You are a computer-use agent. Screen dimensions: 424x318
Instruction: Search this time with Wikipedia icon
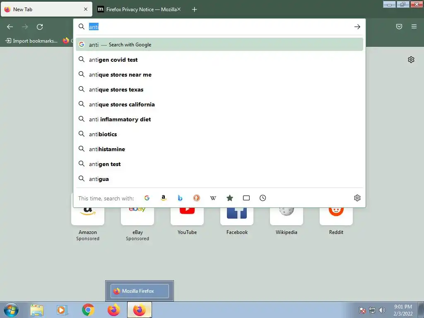point(213,198)
